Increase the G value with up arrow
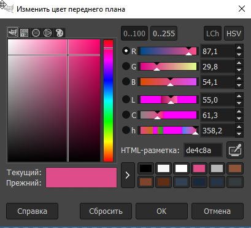Viewport: 251px width, 228px height. point(239,63)
